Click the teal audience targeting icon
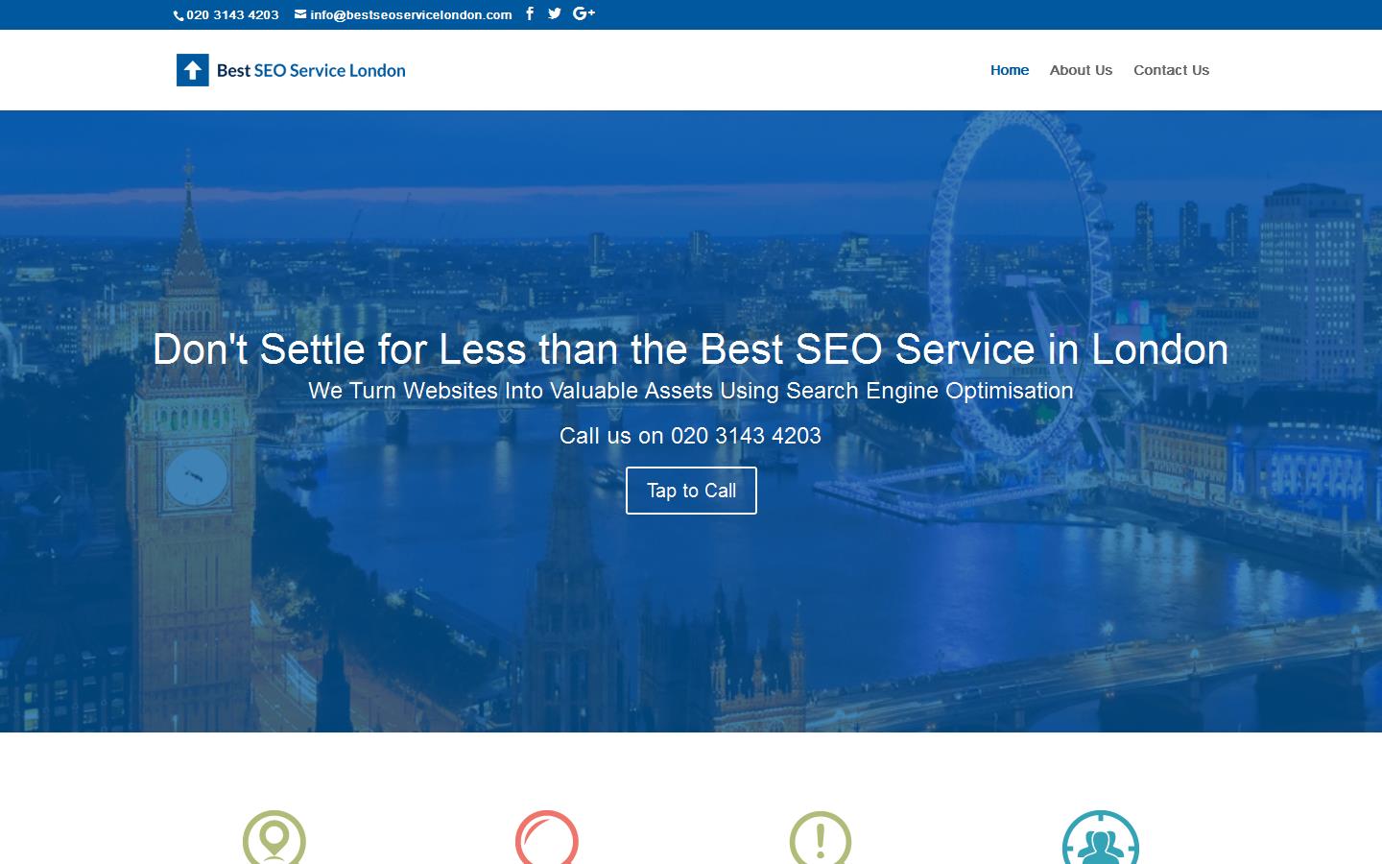 click(x=1100, y=840)
